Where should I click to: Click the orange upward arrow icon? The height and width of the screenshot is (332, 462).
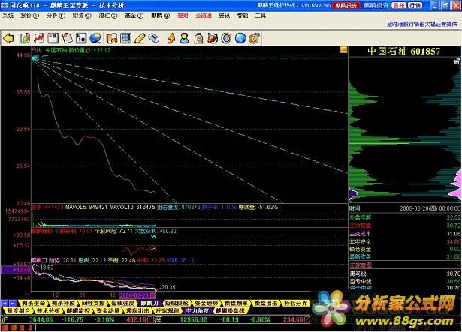[171, 38]
